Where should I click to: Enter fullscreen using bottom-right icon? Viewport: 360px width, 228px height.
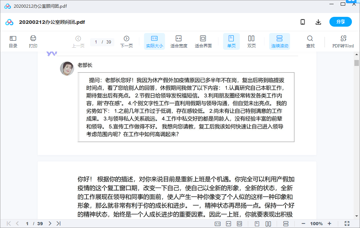tap(347, 223)
